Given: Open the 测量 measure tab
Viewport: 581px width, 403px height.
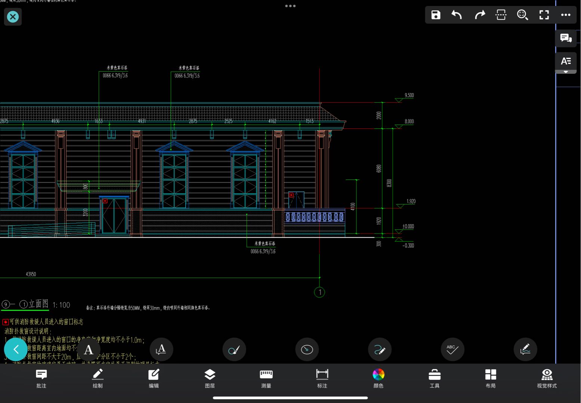Looking at the screenshot, I should click(266, 378).
